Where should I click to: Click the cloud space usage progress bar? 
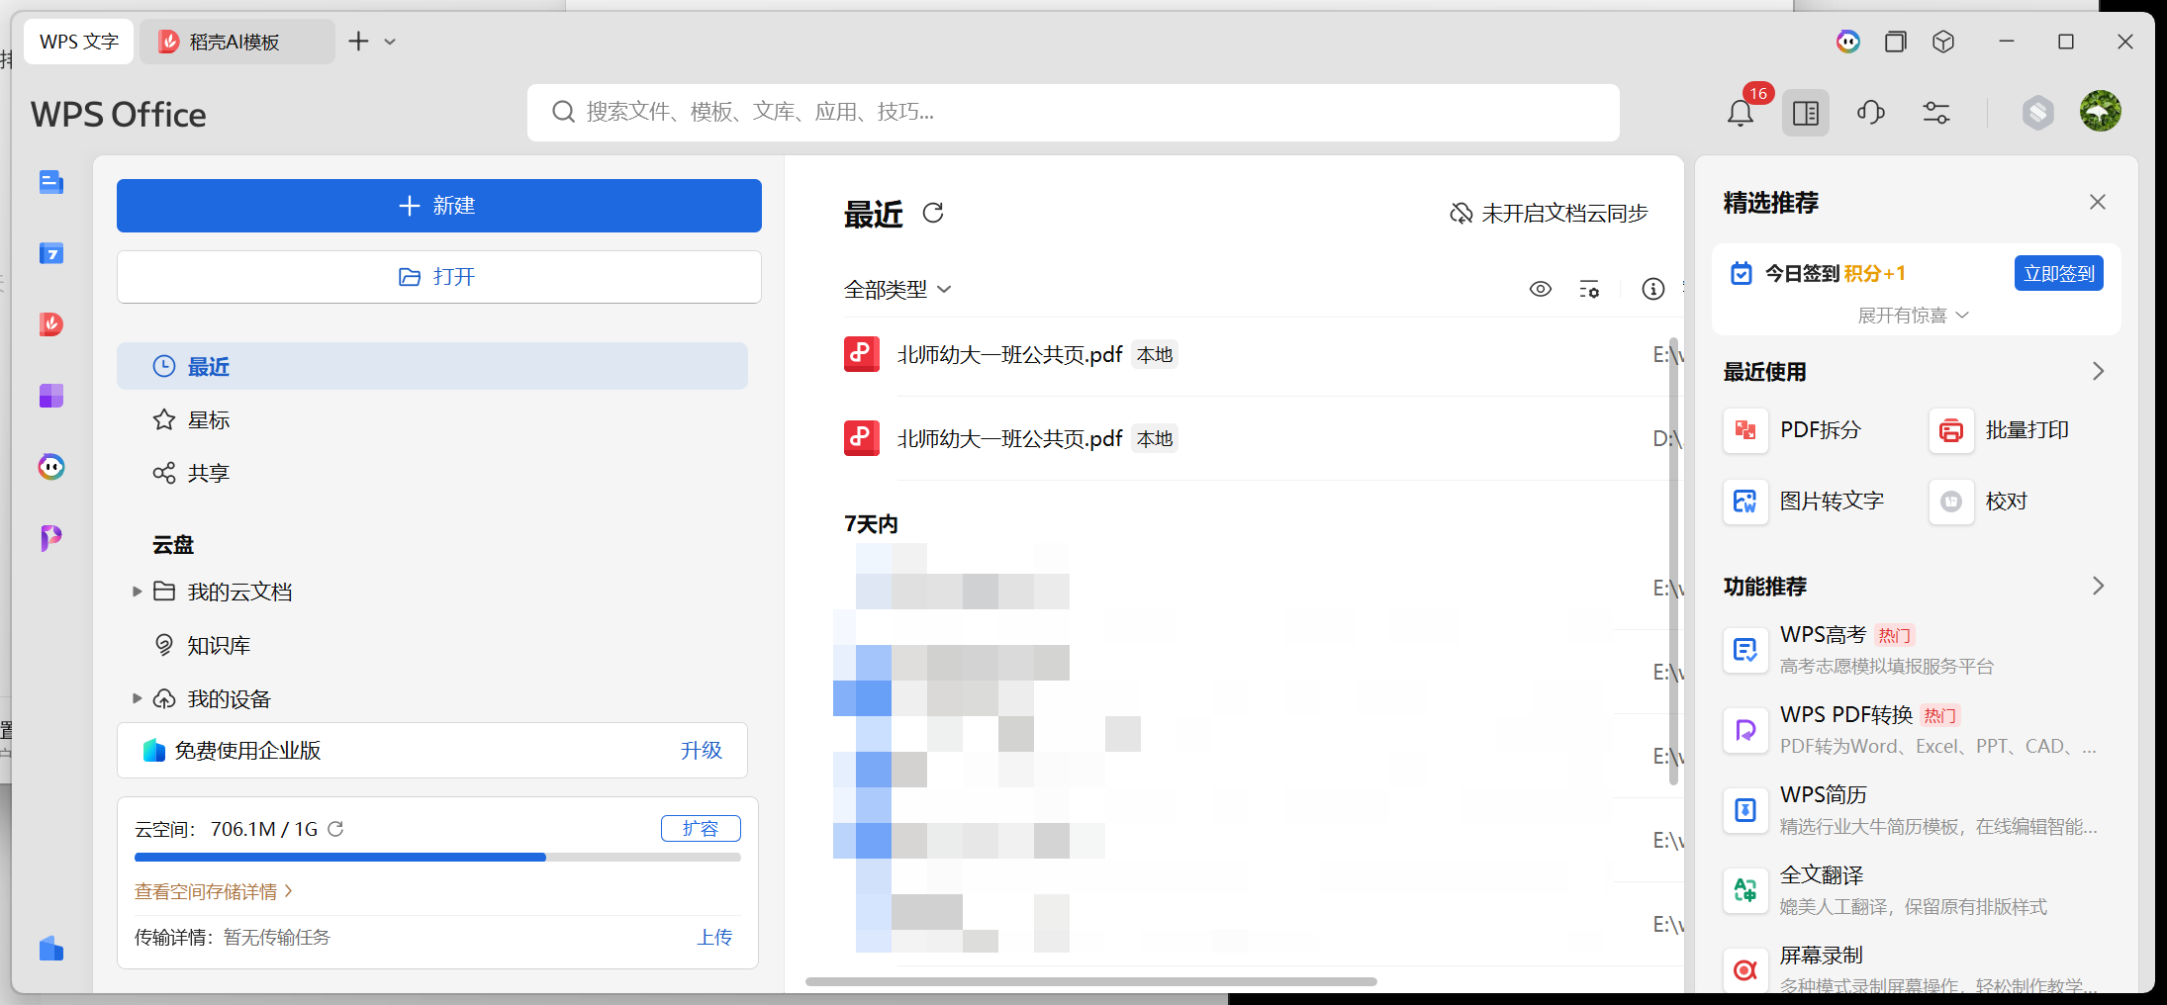coord(437,858)
